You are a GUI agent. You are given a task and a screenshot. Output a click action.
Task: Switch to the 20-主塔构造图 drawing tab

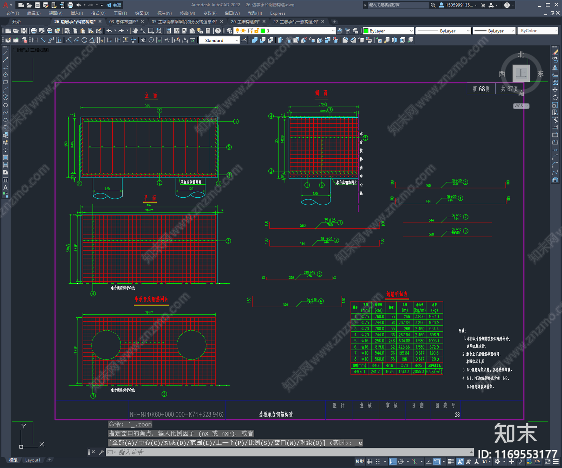tap(245, 21)
